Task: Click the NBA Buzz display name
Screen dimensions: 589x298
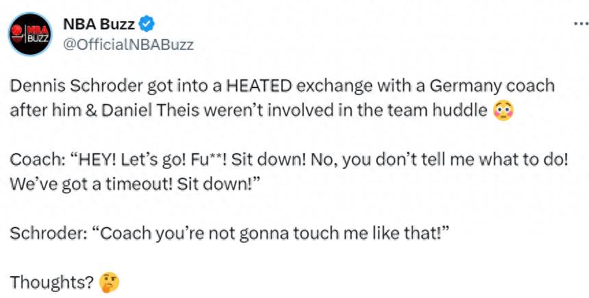Action: click(99, 25)
